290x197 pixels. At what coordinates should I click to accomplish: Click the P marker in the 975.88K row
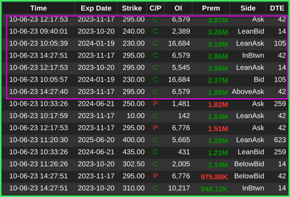coord(155,176)
